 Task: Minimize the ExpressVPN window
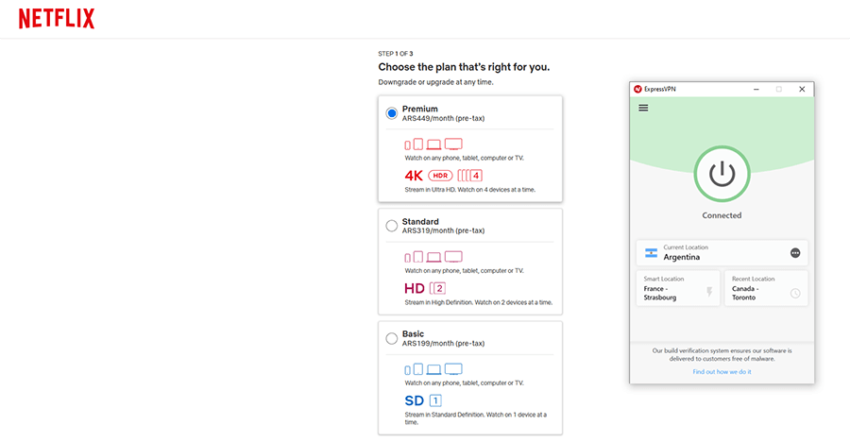[x=756, y=89]
